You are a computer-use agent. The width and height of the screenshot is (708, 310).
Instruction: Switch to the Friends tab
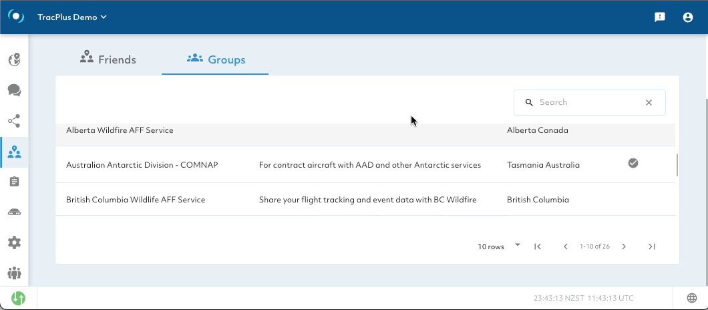[108, 59]
